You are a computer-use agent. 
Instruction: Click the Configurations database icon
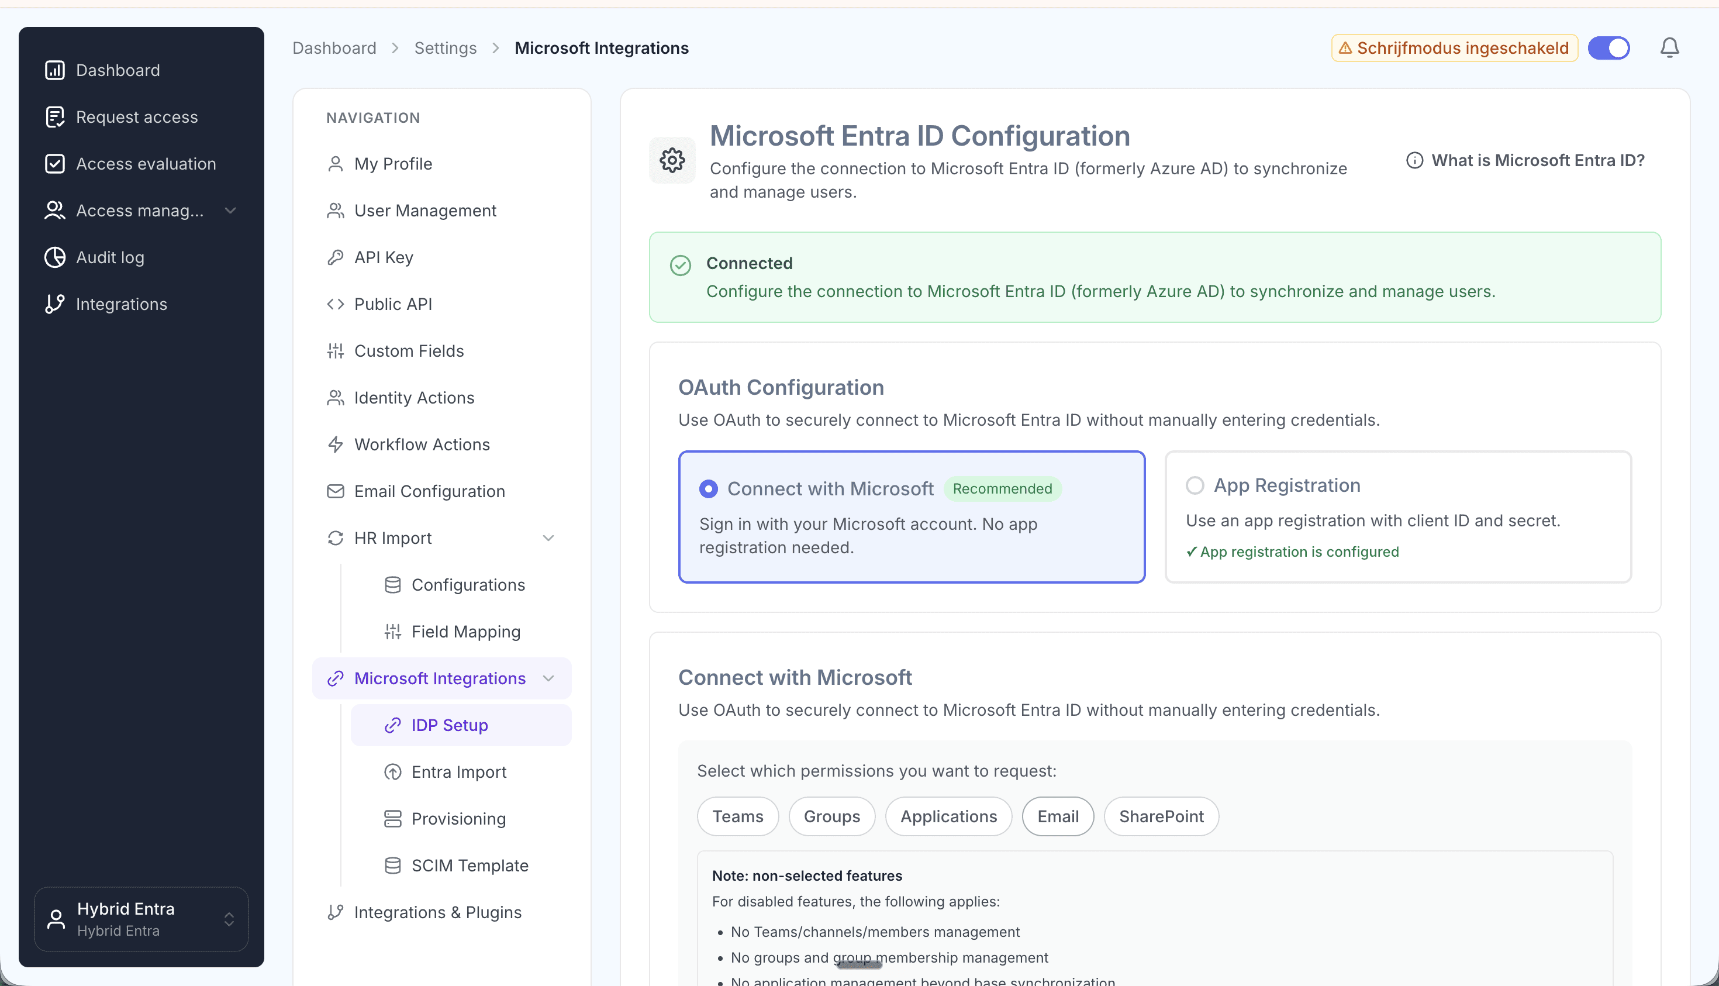pyautogui.click(x=393, y=584)
